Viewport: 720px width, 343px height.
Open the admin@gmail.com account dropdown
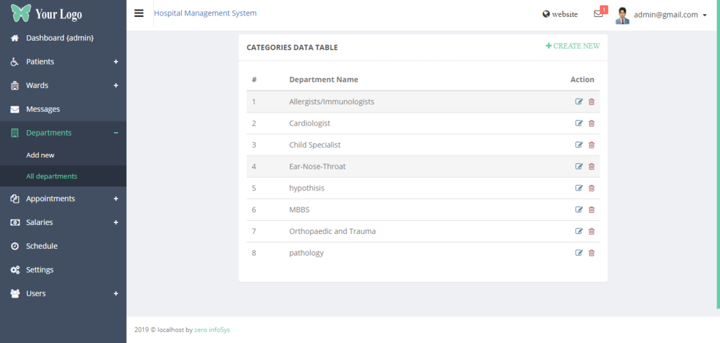(669, 15)
